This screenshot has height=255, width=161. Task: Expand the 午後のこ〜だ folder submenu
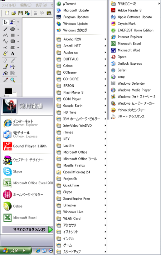[x=135, y=4]
